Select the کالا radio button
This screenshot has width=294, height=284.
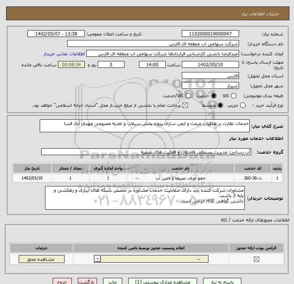click(x=233, y=96)
